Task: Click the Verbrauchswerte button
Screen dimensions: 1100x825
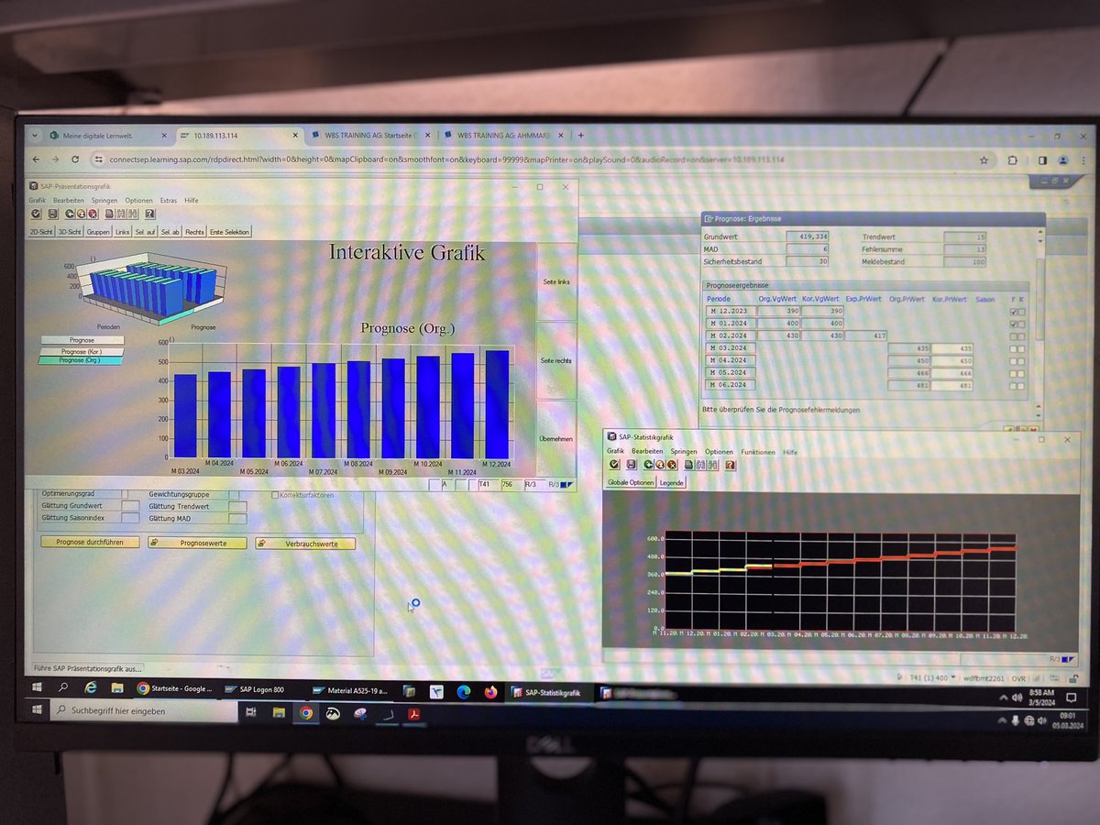Action: point(305,544)
